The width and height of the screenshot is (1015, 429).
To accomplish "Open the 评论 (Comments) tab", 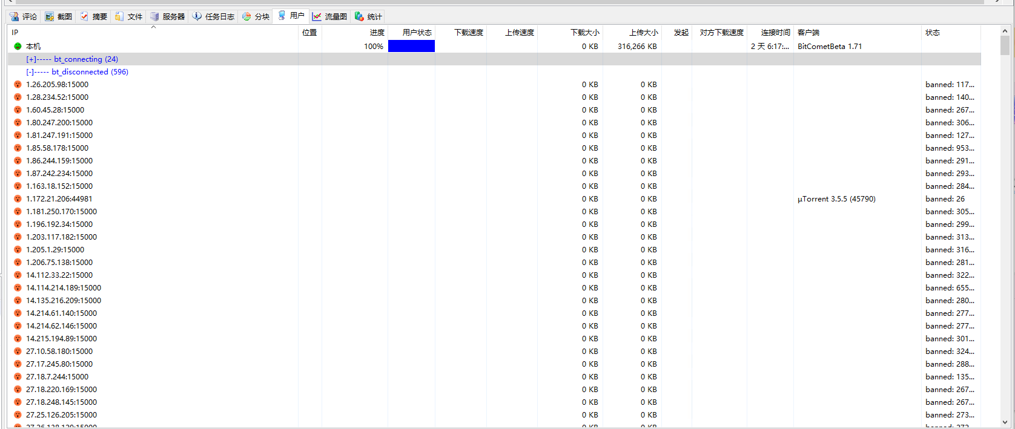I will (24, 16).
